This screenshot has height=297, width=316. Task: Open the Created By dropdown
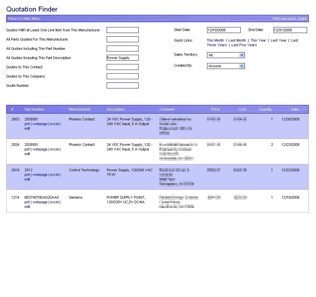226,66
